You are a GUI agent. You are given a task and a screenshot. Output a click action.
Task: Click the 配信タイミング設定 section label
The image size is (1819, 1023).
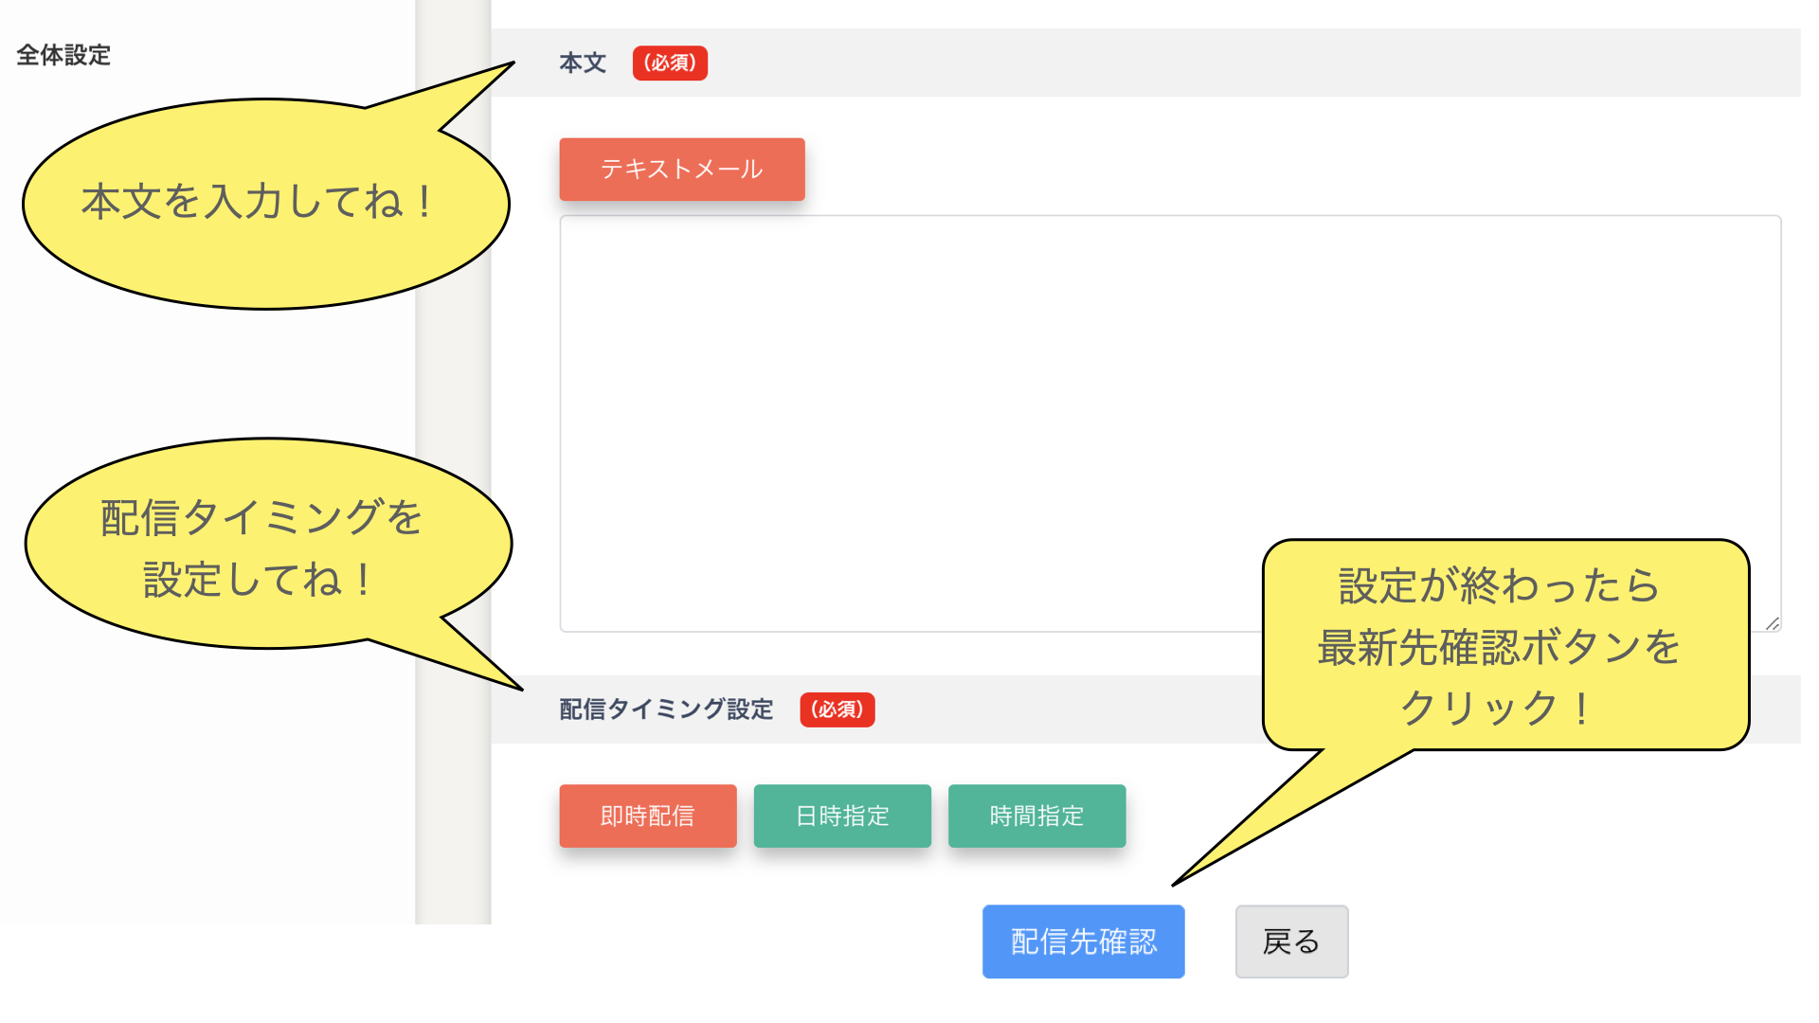pyautogui.click(x=666, y=709)
